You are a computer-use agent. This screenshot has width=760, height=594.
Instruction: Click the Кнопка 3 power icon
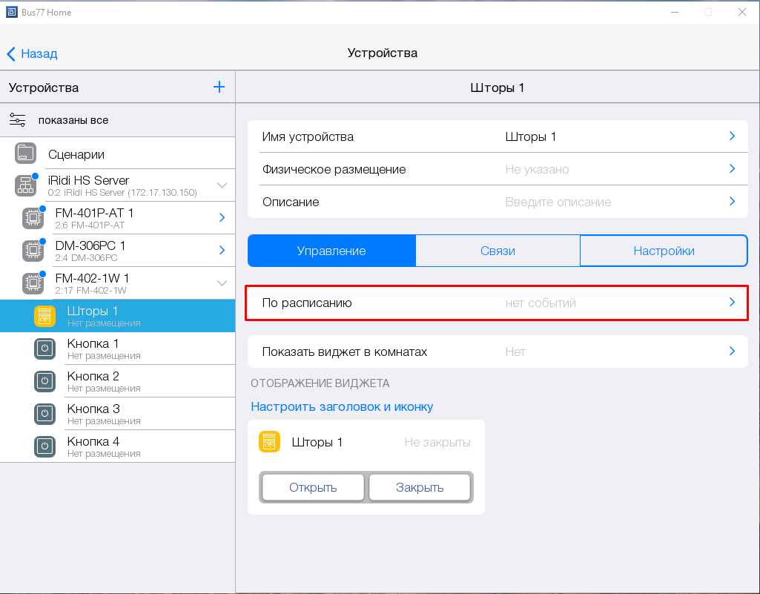pos(44,414)
